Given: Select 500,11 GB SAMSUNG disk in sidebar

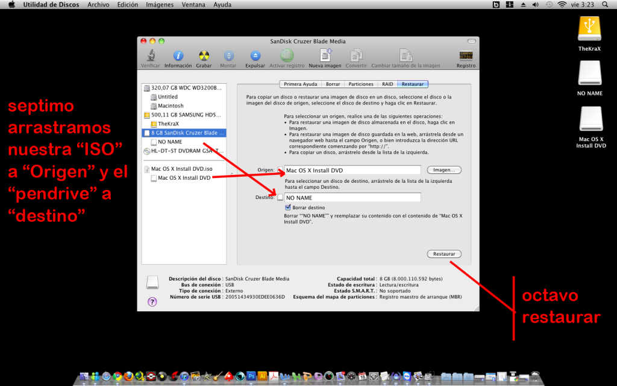Looking at the screenshot, I should point(184,115).
